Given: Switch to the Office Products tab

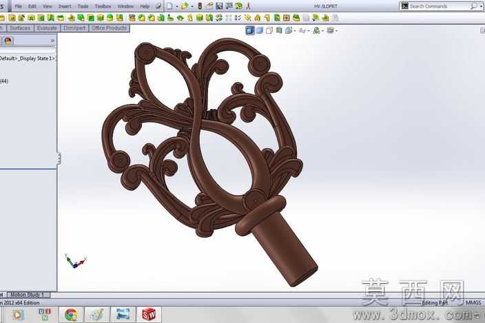Looking at the screenshot, I should point(109,28).
